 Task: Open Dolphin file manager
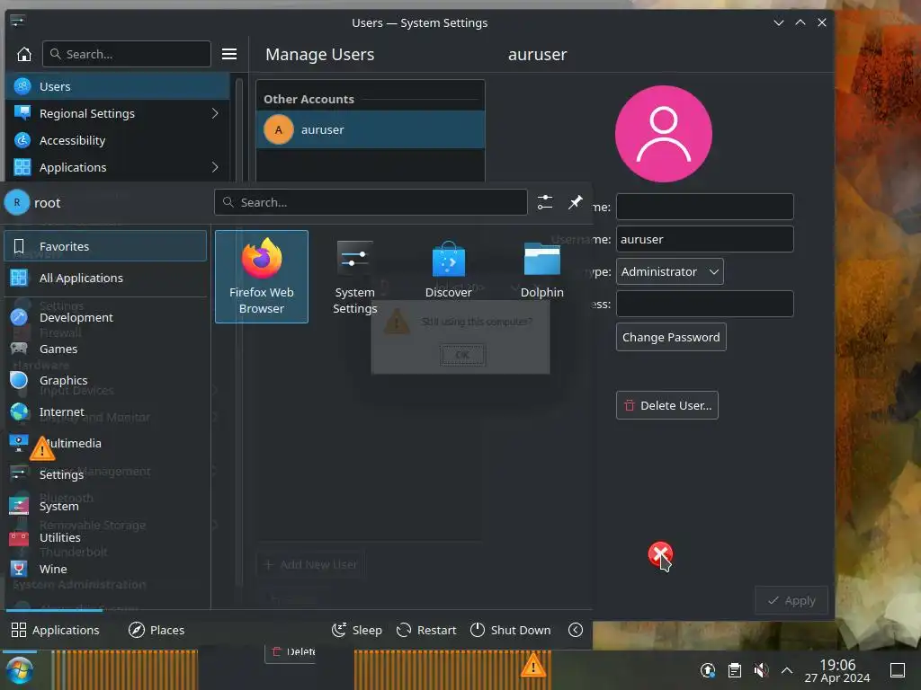[541, 277]
